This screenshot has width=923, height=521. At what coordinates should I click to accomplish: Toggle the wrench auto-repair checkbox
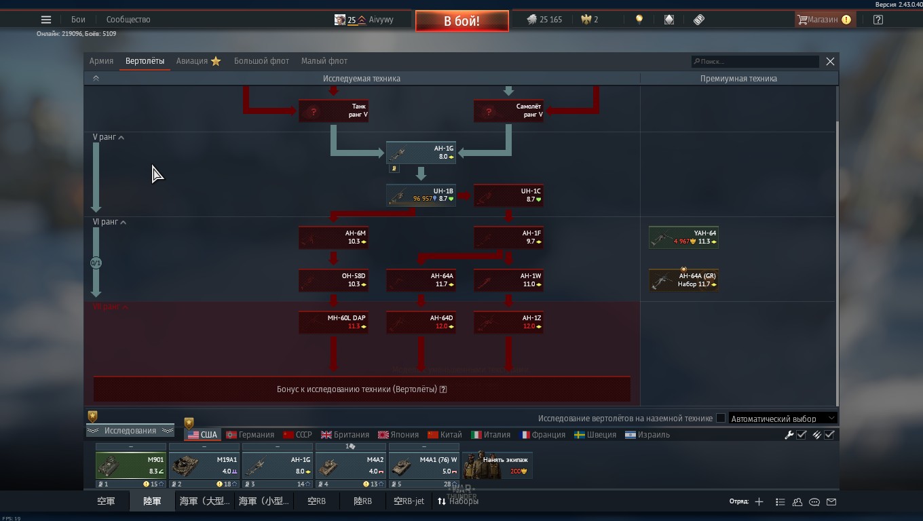(801, 435)
